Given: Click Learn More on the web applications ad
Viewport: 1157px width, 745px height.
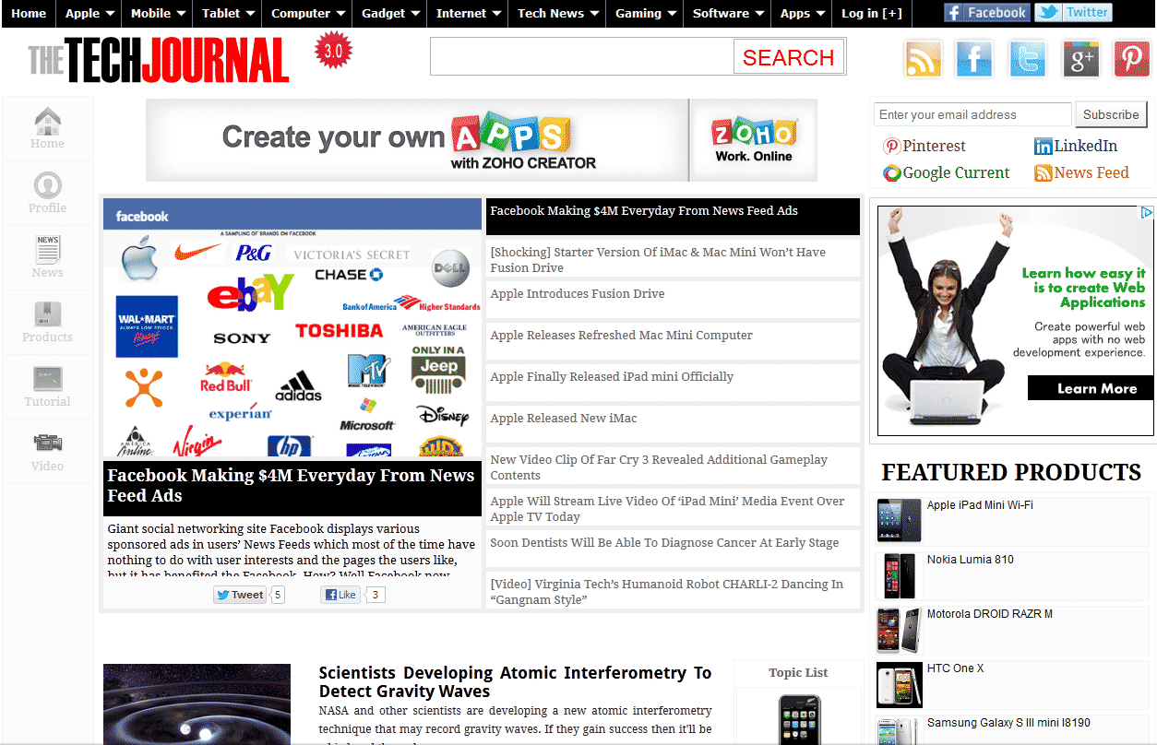Looking at the screenshot, I should tap(1091, 388).
